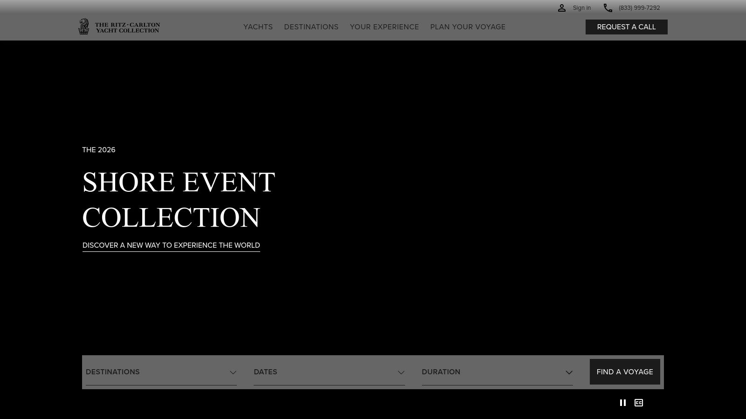Select Your Experience menu item
Screen dimensions: 746x419
[x=384, y=27]
